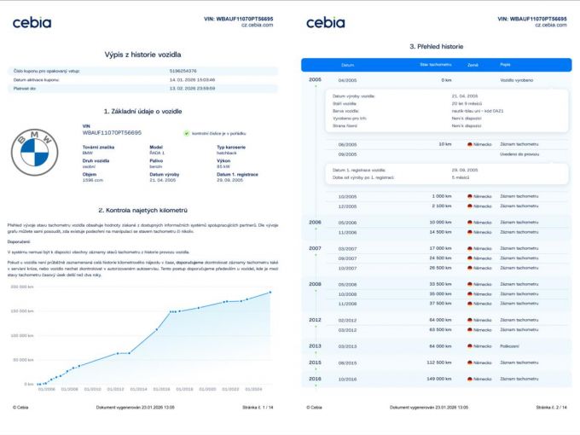Click the German flag in the 08/2015 row
The height and width of the screenshot is (435, 580).
471,362
